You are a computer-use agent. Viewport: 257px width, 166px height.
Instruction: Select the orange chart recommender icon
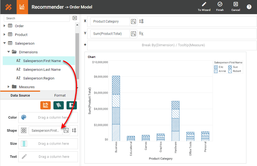46,105
